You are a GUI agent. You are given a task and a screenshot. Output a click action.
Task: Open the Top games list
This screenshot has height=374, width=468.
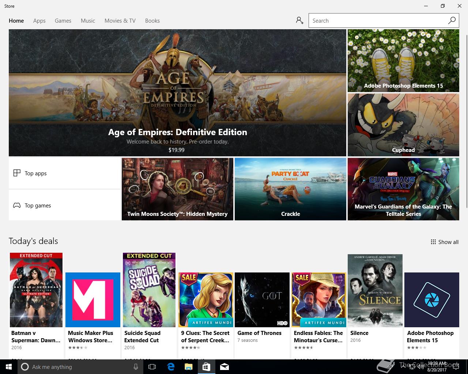[x=64, y=205]
